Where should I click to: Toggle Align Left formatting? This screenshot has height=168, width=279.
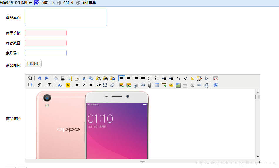pos(122,78)
